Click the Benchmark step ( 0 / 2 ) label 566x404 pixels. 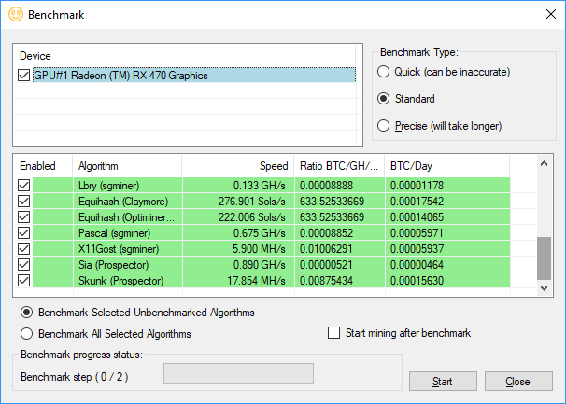coord(75,377)
